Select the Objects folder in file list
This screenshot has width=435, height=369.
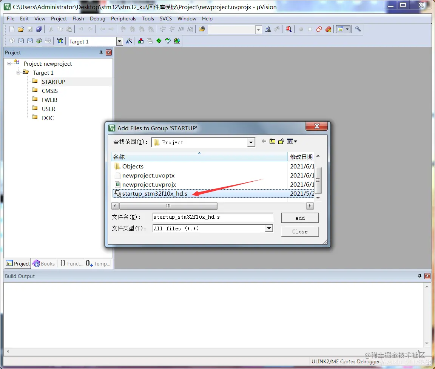[x=133, y=167]
